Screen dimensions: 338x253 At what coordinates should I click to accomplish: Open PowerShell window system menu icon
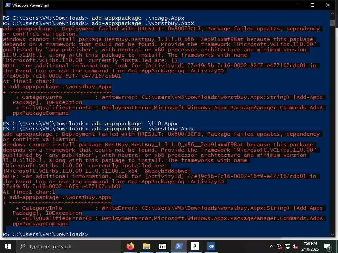(8, 5)
